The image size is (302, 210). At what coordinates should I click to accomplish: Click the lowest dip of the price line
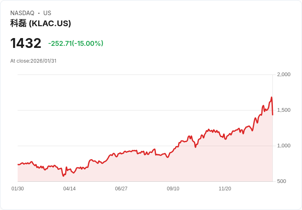tap(63, 176)
